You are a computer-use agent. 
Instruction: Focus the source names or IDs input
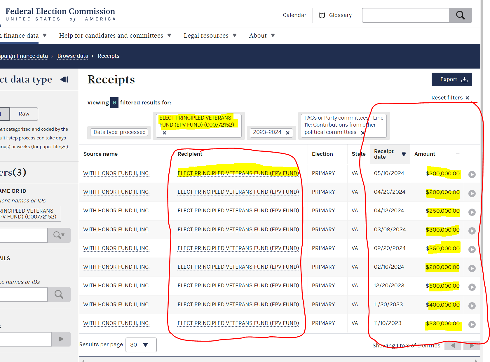pyautogui.click(x=24, y=294)
